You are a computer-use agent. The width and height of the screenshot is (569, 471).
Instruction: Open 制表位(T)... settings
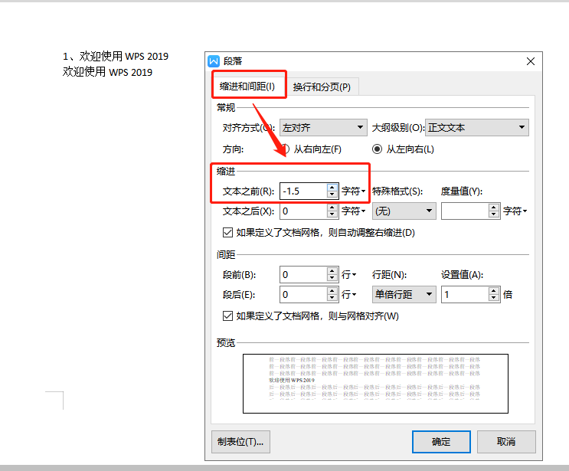pyautogui.click(x=240, y=442)
